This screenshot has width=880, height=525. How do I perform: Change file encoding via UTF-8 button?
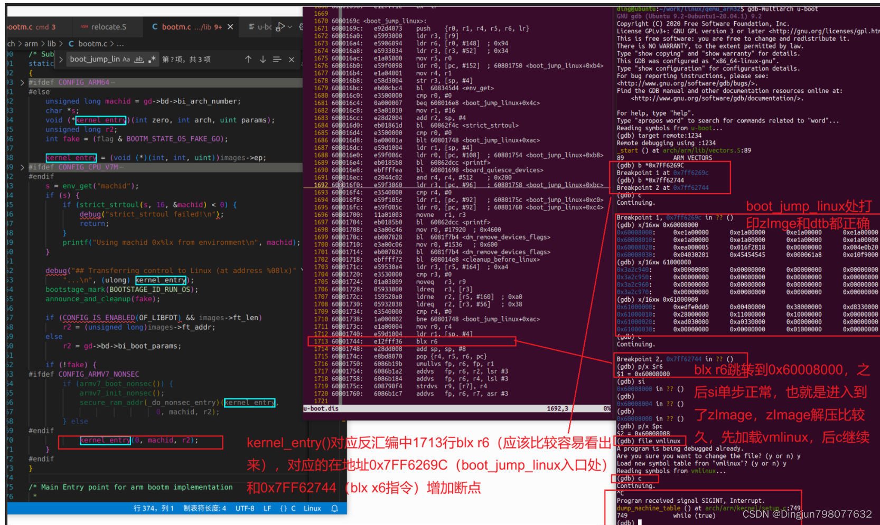click(x=245, y=508)
